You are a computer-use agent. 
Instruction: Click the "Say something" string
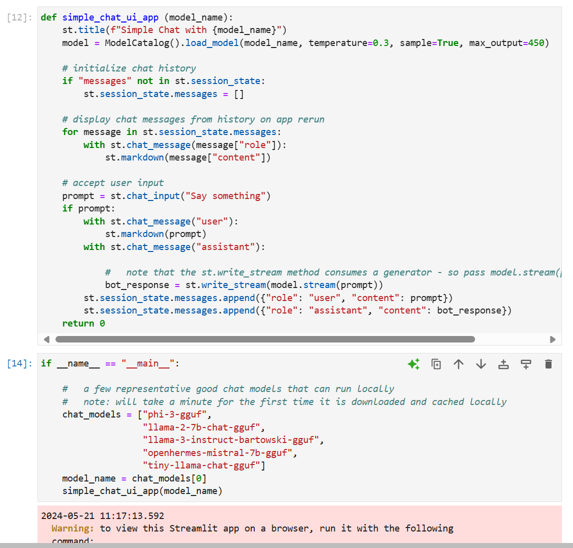tap(225, 196)
